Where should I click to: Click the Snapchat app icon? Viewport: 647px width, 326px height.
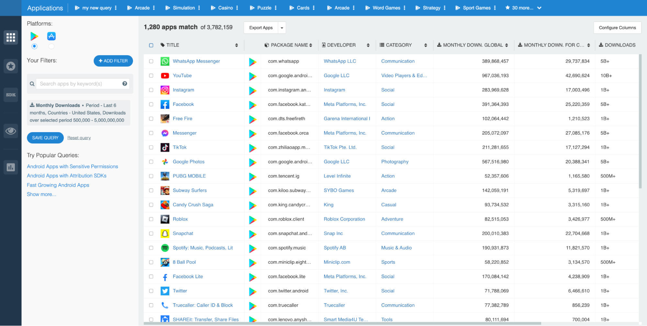pos(165,234)
